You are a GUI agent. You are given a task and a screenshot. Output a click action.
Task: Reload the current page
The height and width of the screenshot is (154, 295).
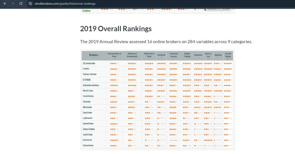(21, 3)
